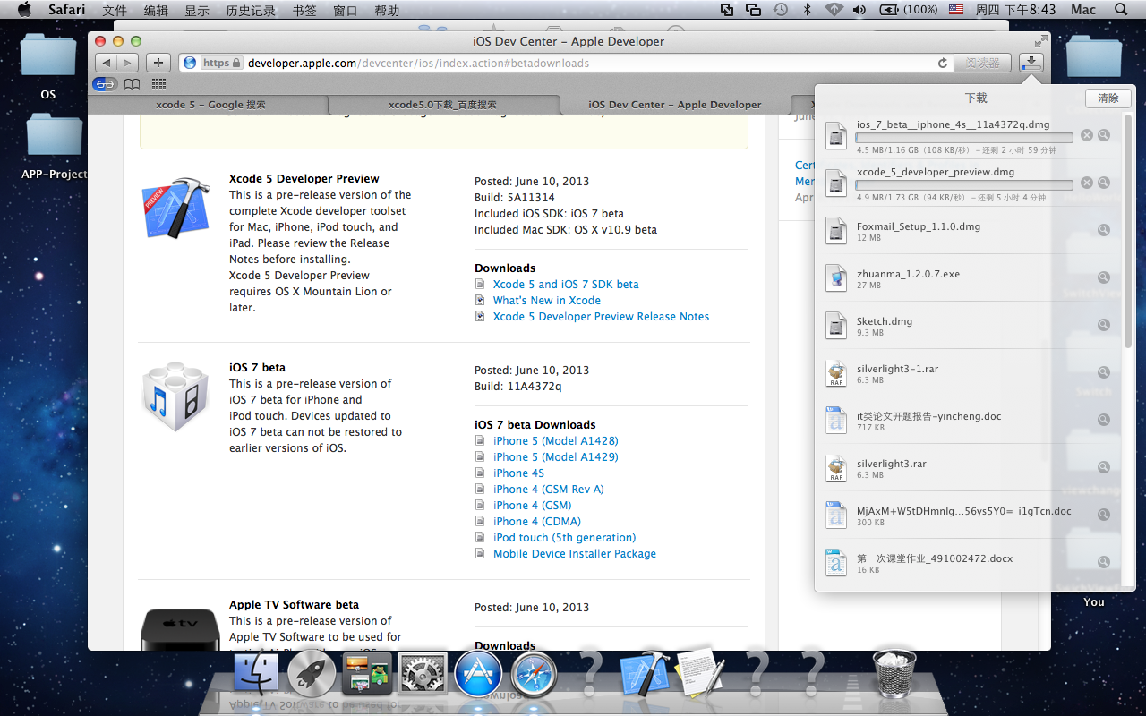Reveal silverlight3-1.rar in Finder
The width and height of the screenshot is (1146, 716).
point(1104,372)
